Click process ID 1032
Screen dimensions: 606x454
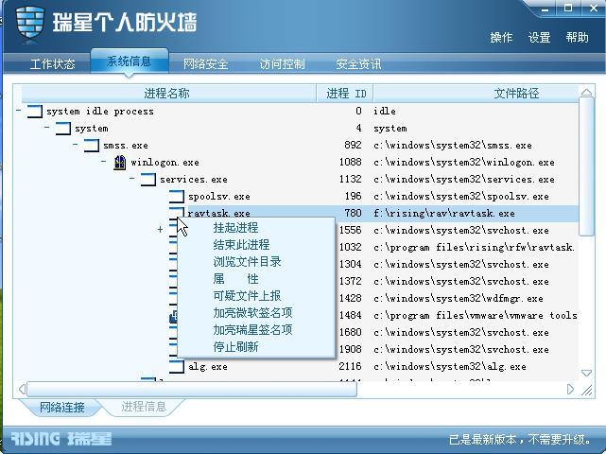(x=351, y=247)
